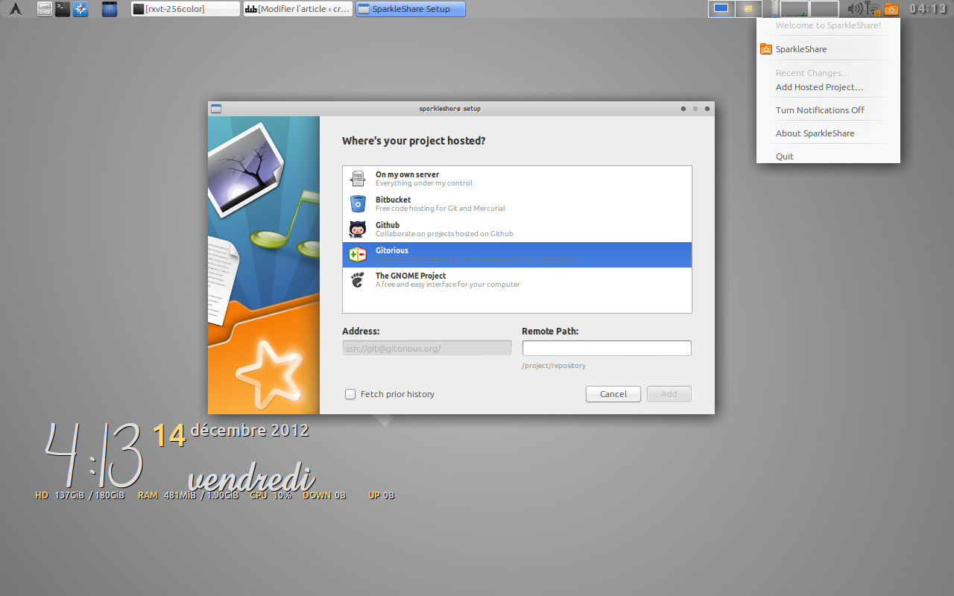The image size is (954, 596).
Task: Switch to the second workspace with sticky note
Action: [x=749, y=9]
